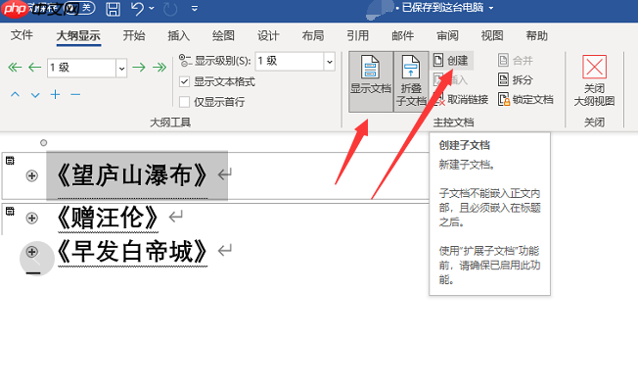Promote to Heading 1 double-left arrow
This screenshot has height=392, width=638.
pyautogui.click(x=15, y=68)
